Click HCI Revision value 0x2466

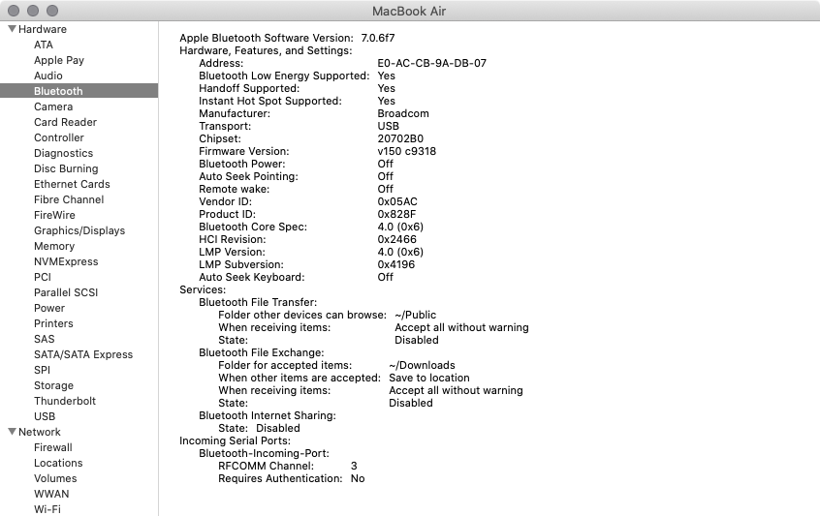[x=397, y=239]
